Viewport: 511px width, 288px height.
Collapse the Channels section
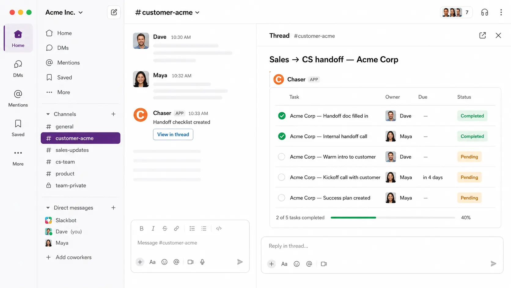click(48, 114)
